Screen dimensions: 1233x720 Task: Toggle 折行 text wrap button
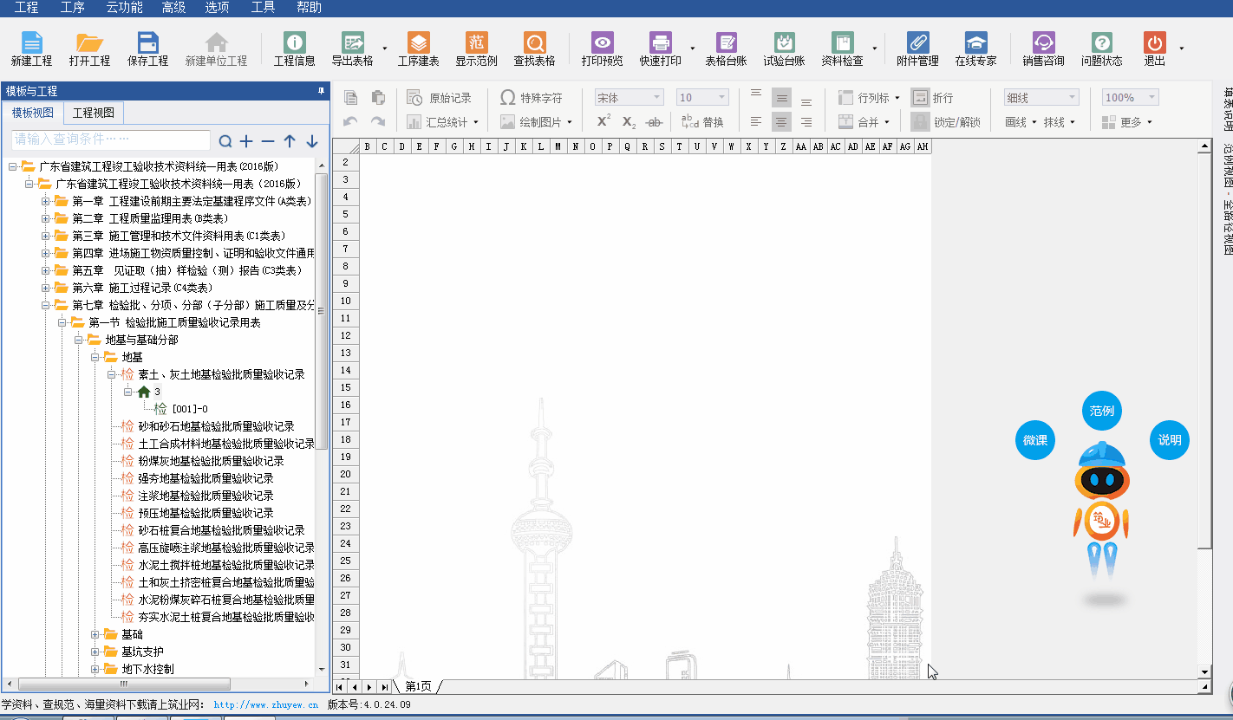click(932, 98)
